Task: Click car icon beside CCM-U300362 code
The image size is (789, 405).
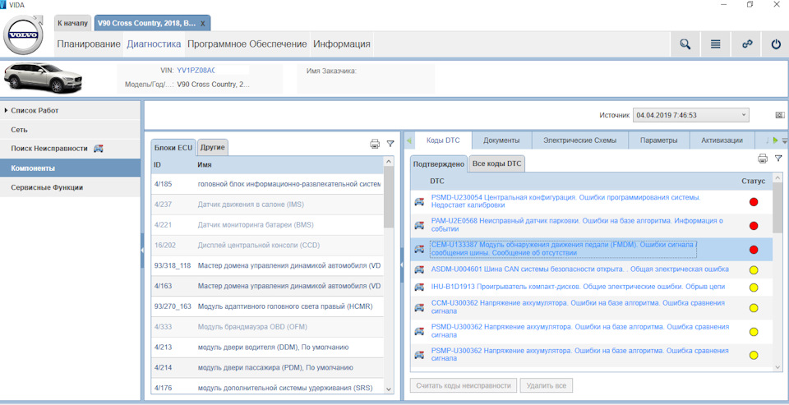Action: [419, 307]
